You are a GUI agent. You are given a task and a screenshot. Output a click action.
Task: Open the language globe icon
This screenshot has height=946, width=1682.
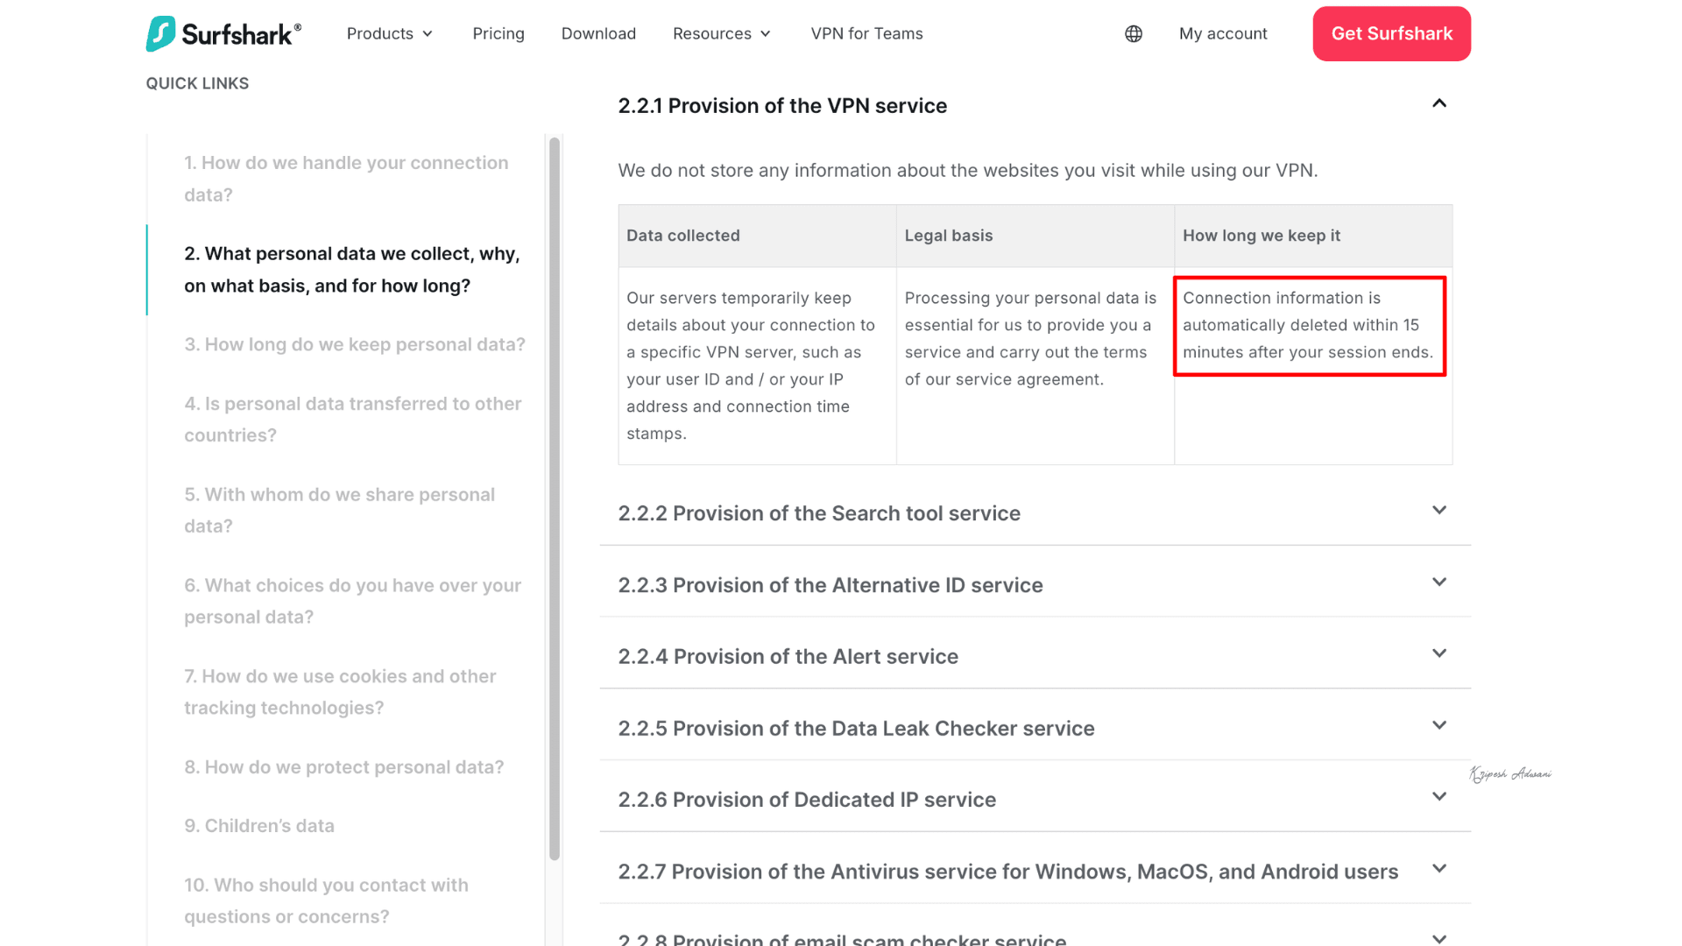[x=1134, y=34]
